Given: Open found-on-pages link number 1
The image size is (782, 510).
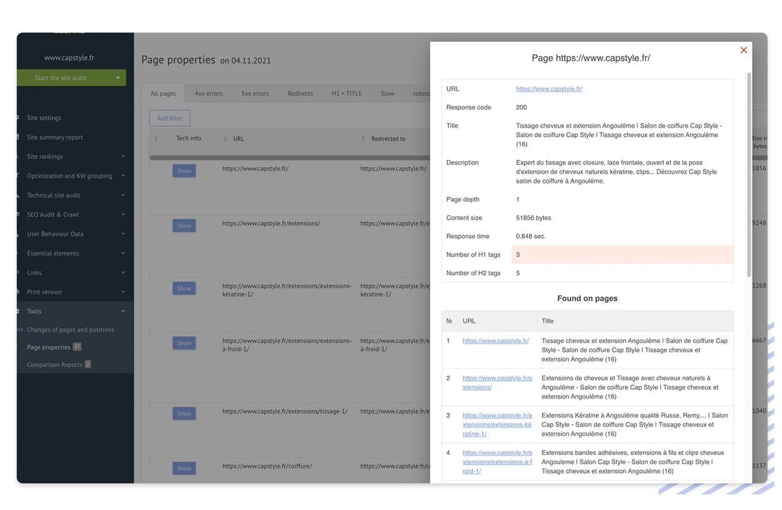Looking at the screenshot, I should point(495,341).
